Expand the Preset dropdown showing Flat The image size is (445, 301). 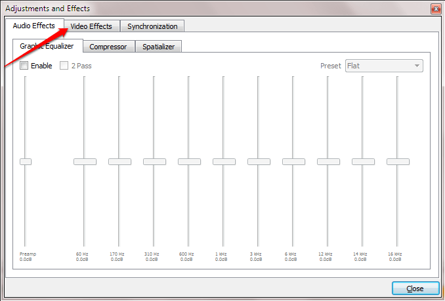pos(384,66)
